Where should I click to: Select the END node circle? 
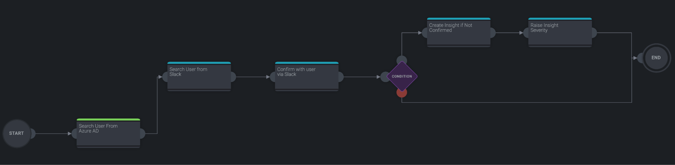point(656,58)
